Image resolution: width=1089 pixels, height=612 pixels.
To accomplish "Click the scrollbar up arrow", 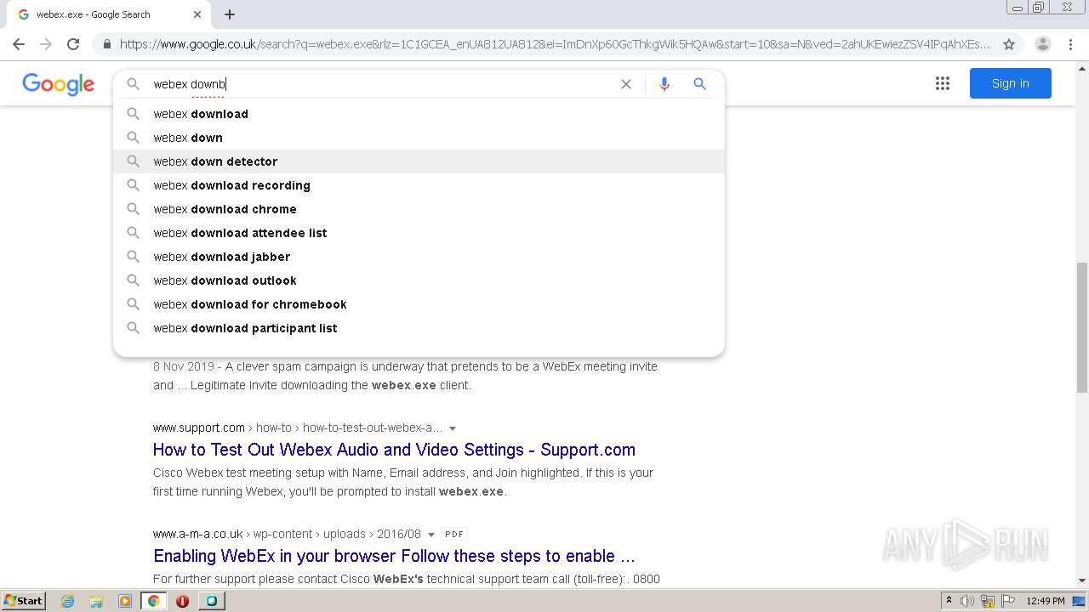I will [x=1081, y=68].
